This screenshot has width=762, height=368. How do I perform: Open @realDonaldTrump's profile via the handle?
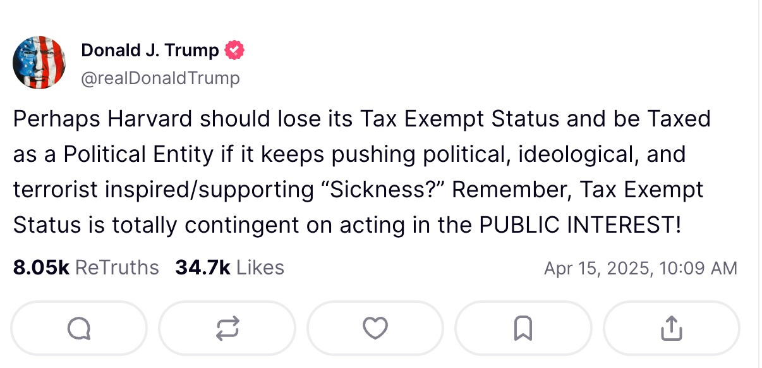(160, 78)
